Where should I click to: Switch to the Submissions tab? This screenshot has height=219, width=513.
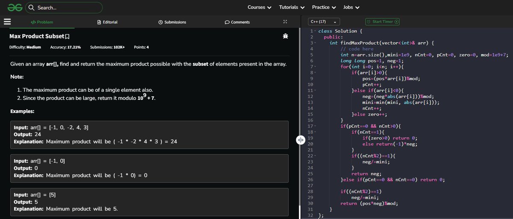click(x=172, y=22)
